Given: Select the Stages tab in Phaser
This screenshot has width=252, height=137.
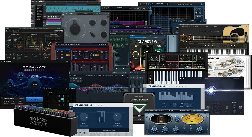Looking at the screenshot, I should pos(117,31).
